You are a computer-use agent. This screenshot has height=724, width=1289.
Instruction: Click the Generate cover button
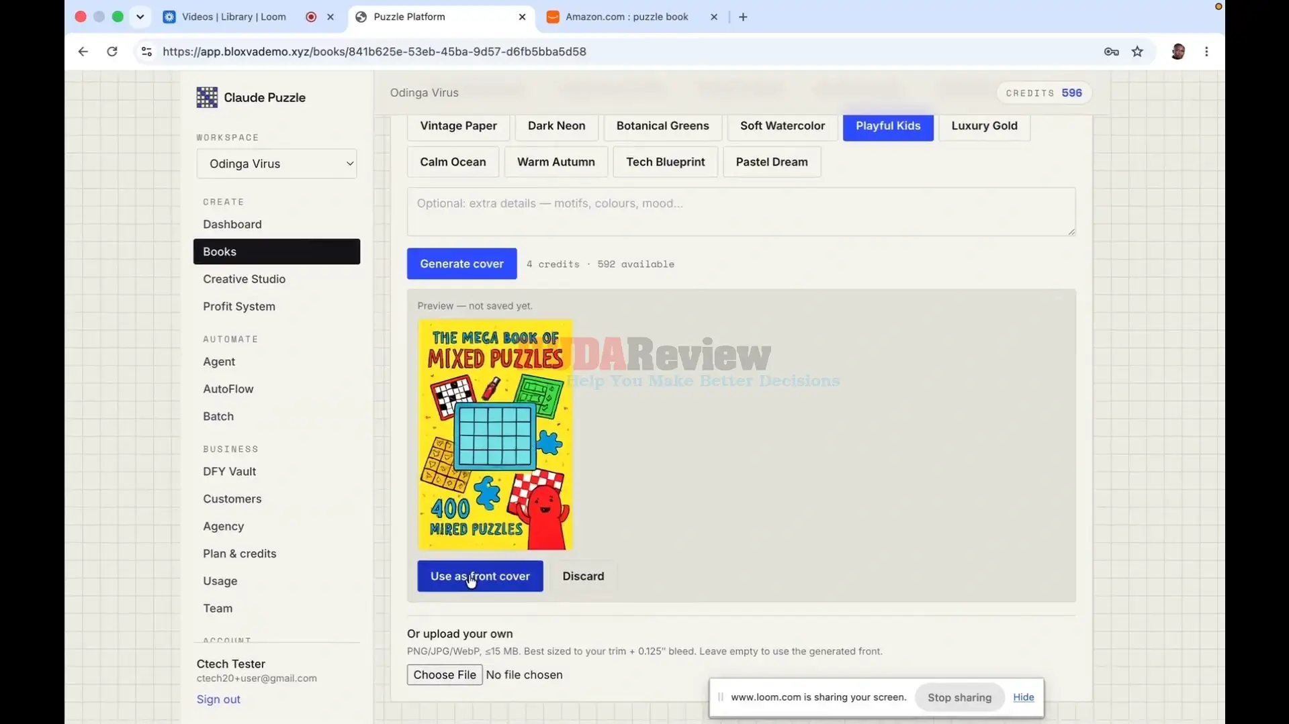click(461, 264)
